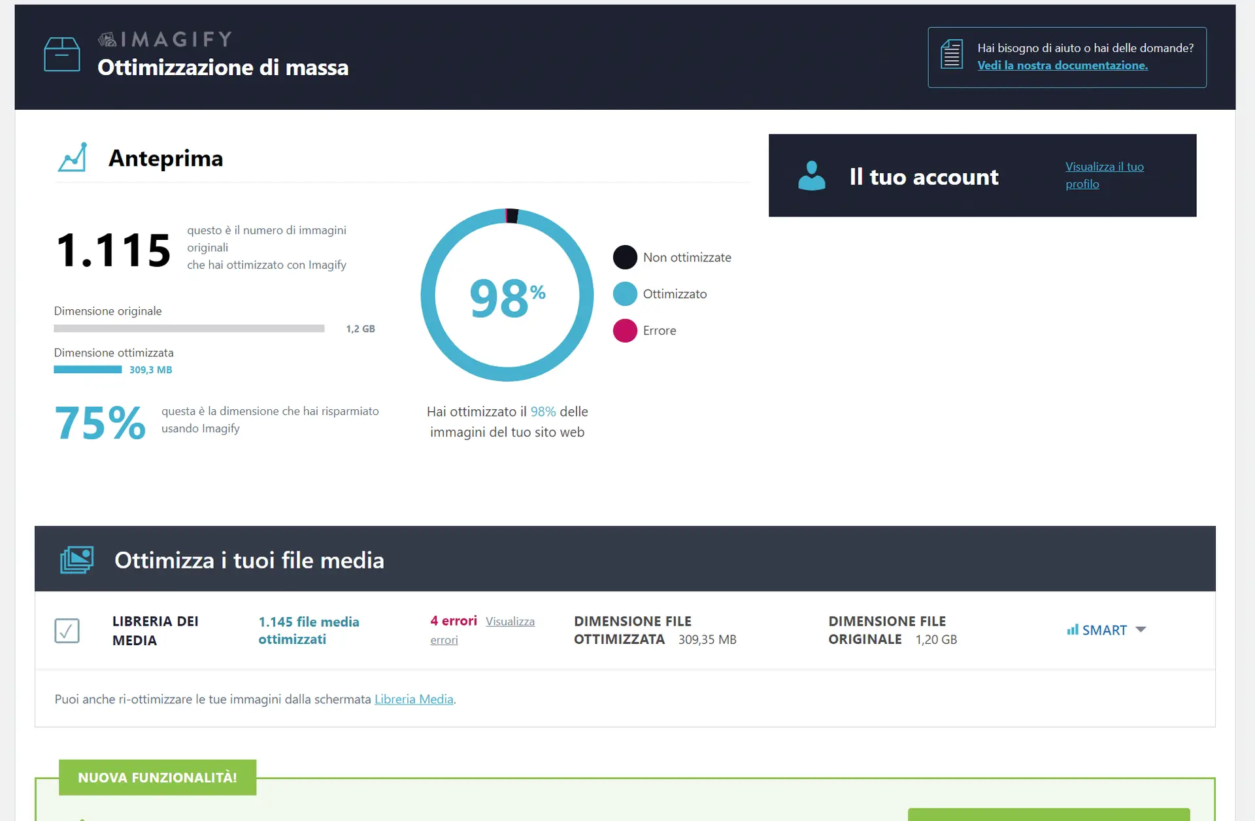This screenshot has height=821, width=1255.
Task: Click the 98% donut chart
Action: pyautogui.click(x=507, y=295)
